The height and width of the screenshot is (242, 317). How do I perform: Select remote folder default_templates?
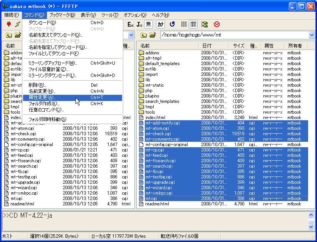(x=162, y=64)
